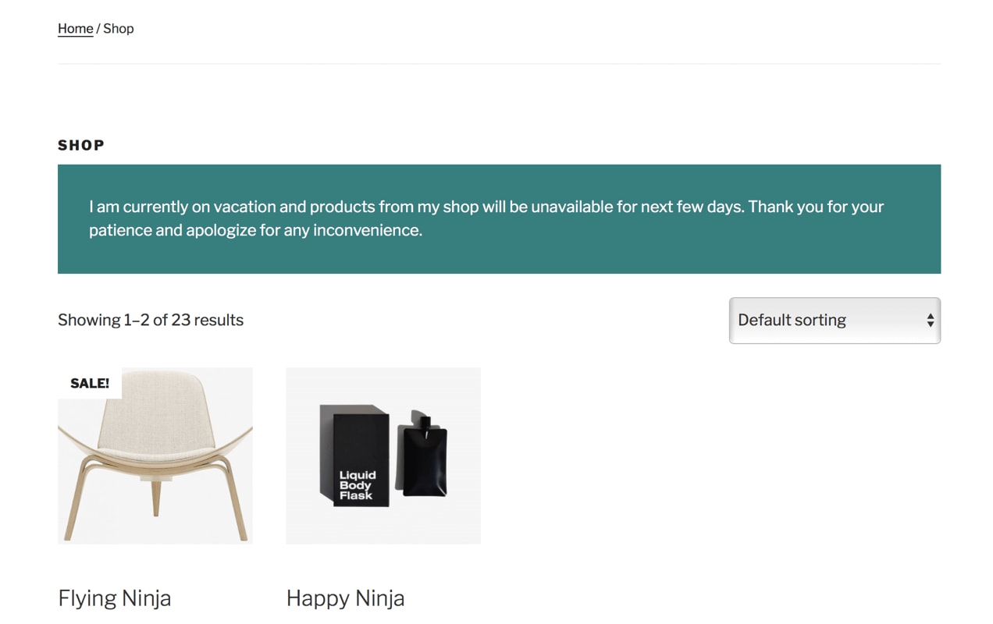Viewport: 993px width, 624px height.
Task: Click the Liquid Body Flask box label
Action: 358,485
